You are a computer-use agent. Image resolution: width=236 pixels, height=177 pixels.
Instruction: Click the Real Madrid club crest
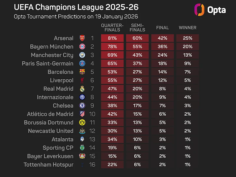point(82,89)
